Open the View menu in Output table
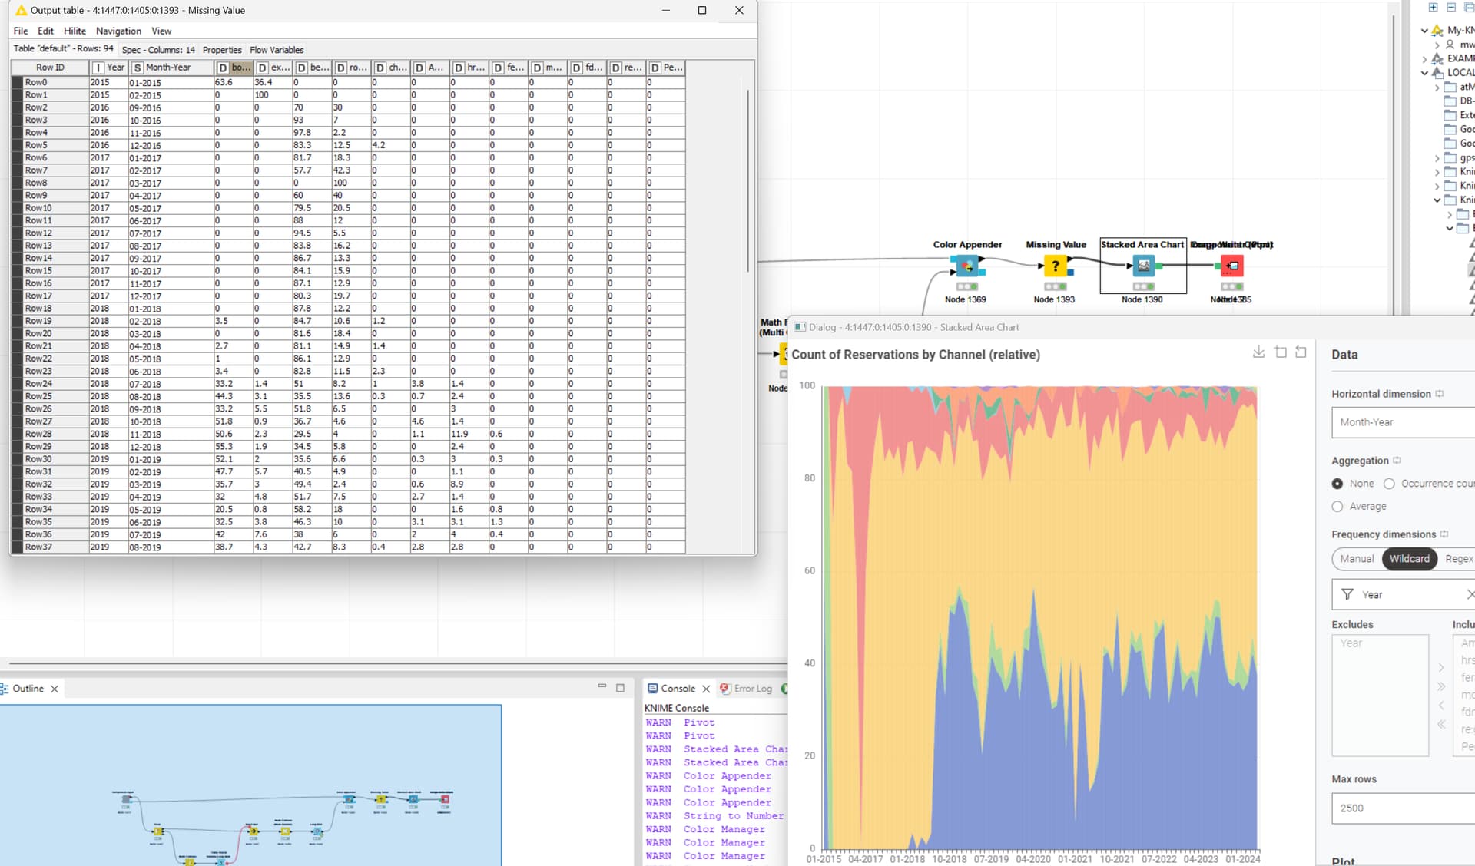The height and width of the screenshot is (866, 1475). (x=161, y=31)
